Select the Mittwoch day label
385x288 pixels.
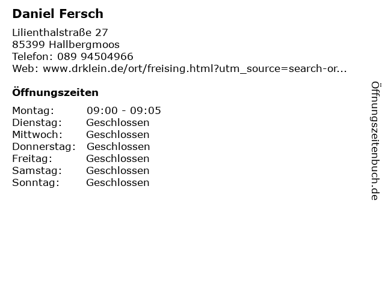[37, 134]
